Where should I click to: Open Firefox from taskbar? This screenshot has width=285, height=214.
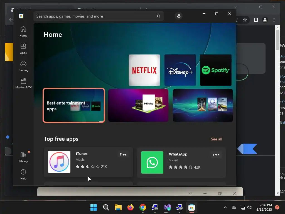(130, 207)
